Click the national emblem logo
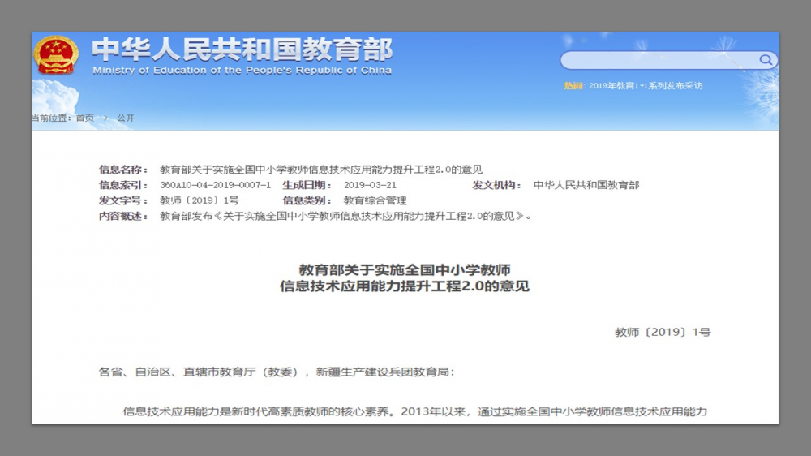Screen dimensions: 811x456 (x=56, y=55)
